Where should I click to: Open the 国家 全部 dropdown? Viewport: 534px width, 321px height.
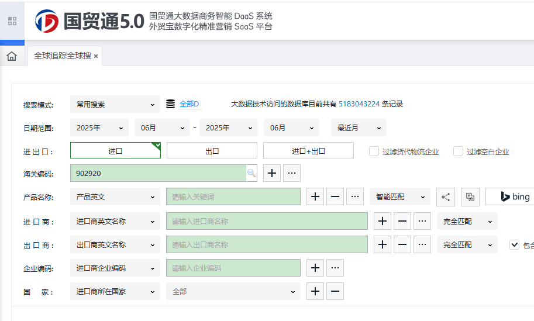[x=233, y=291]
